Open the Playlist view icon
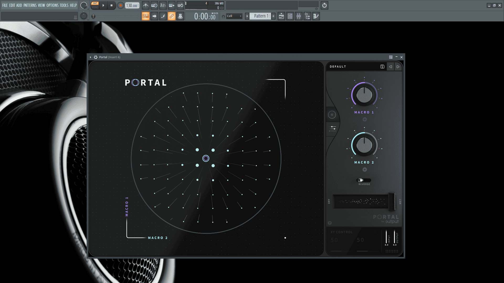504x283 pixels. 281,16
